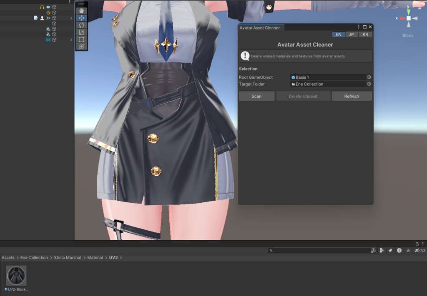Toggle hidden packages visibility showing 33
The image size is (427, 296).
point(419,250)
